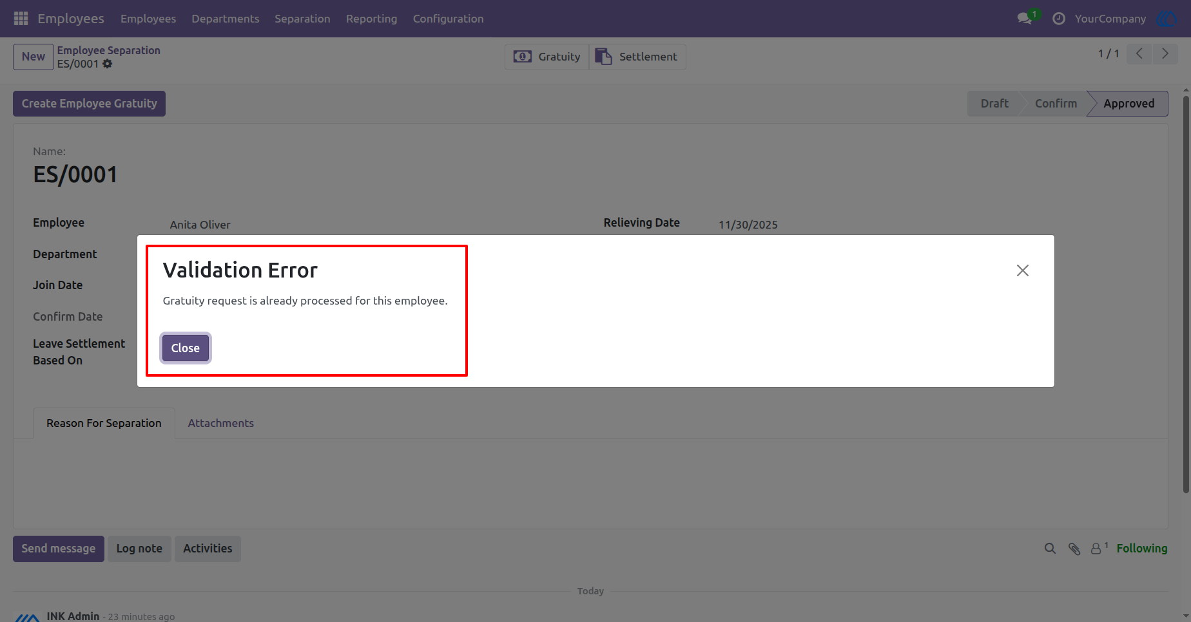1191x622 pixels.
Task: Click the gear icon beside ES/0001
Action: click(x=108, y=64)
